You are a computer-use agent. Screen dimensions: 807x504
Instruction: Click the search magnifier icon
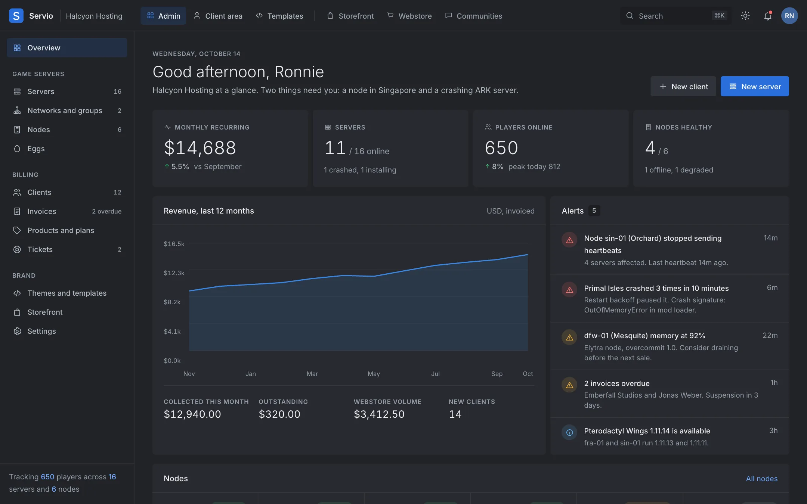click(x=630, y=16)
